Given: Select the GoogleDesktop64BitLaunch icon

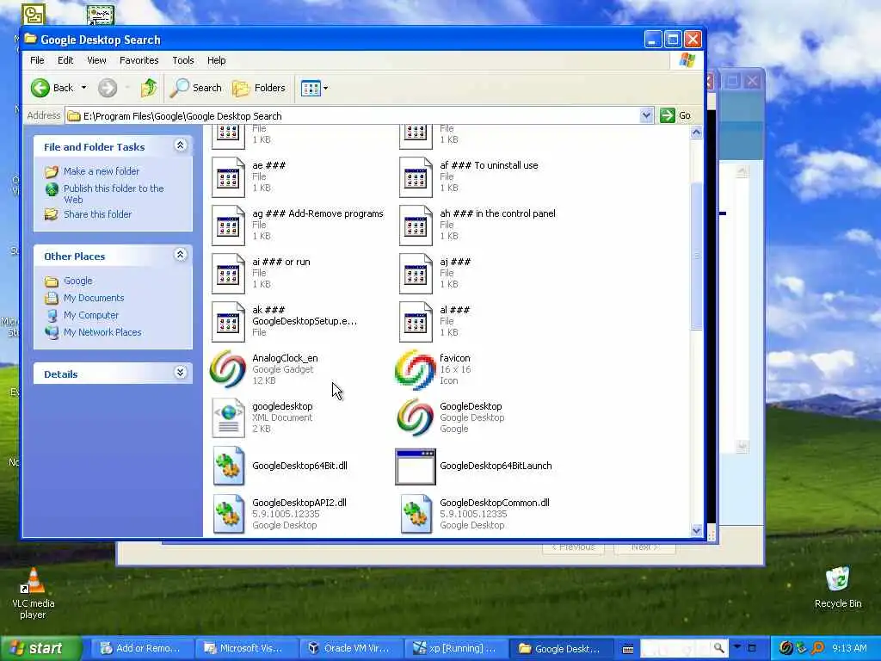Looking at the screenshot, I should pos(416,466).
